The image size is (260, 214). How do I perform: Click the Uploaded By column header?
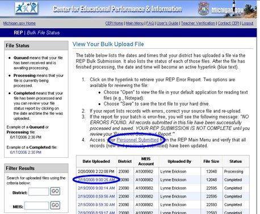click(179, 161)
